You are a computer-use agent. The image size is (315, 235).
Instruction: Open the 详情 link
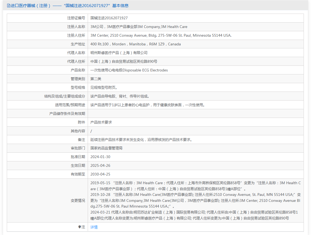(x=94, y=227)
